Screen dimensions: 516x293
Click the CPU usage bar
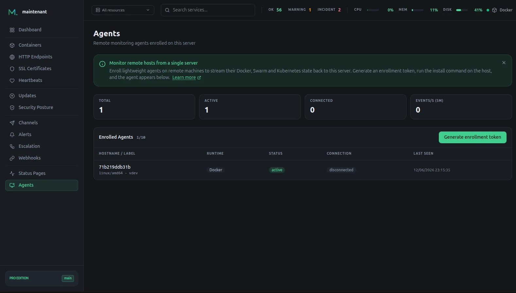coord(373,10)
